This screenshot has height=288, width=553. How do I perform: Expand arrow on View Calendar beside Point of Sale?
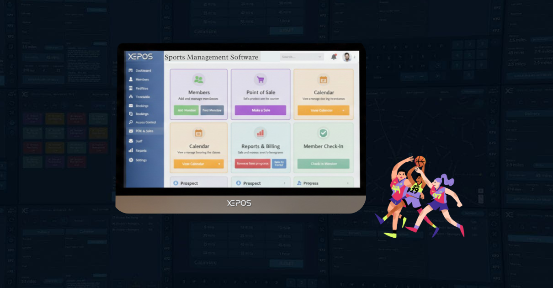pos(344,110)
